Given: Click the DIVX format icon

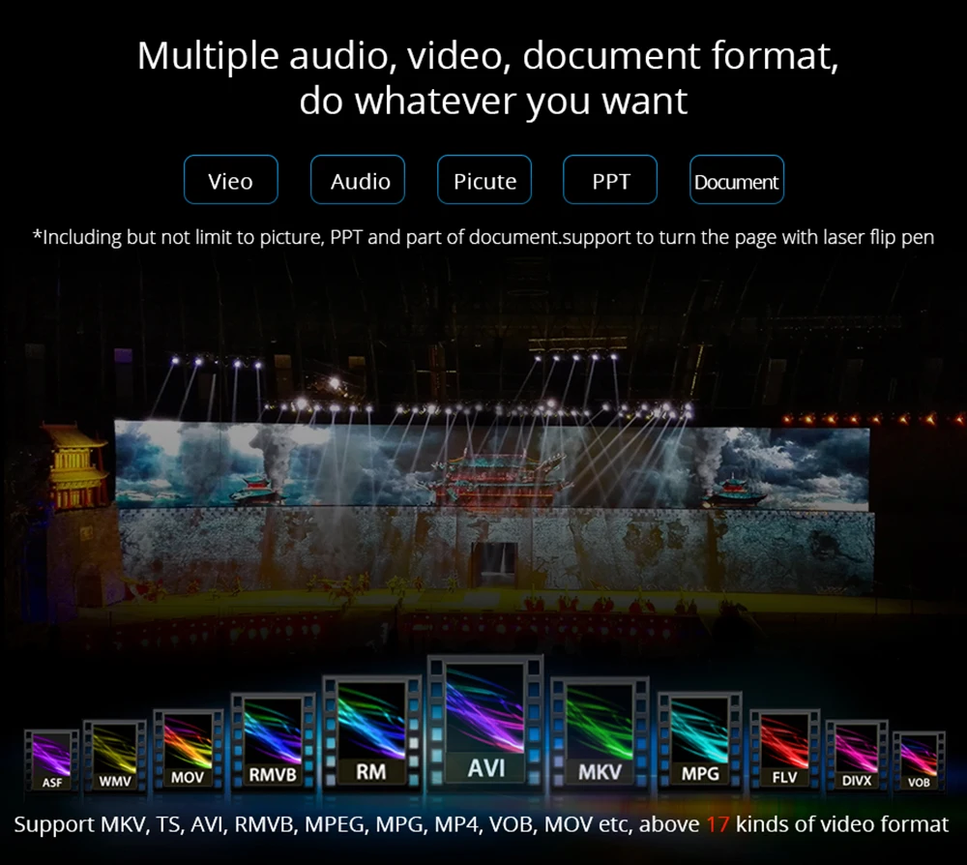Looking at the screenshot, I should coord(857,756).
